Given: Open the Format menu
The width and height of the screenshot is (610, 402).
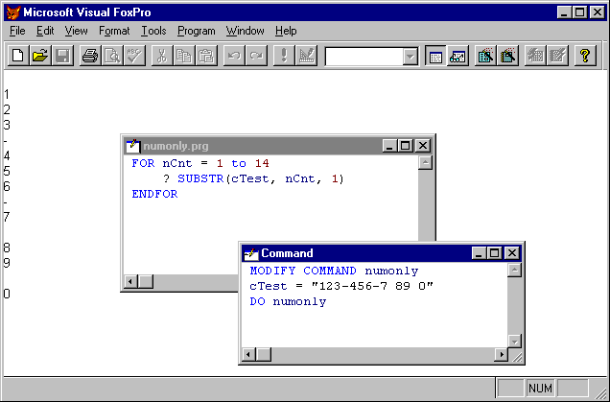Looking at the screenshot, I should (x=114, y=31).
